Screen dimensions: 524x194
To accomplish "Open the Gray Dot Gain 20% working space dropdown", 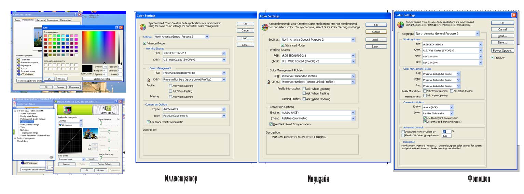I will (x=452, y=56).
